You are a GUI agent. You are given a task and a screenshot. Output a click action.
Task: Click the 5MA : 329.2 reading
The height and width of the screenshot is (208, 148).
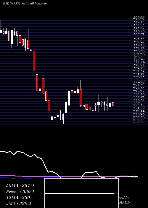coord(18,204)
